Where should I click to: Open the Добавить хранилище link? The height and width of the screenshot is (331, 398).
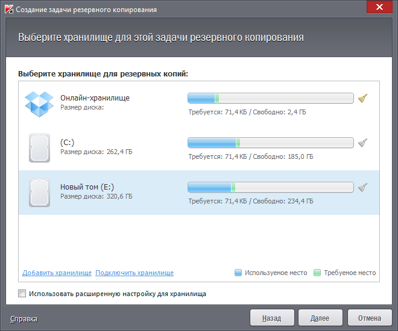[x=57, y=273]
